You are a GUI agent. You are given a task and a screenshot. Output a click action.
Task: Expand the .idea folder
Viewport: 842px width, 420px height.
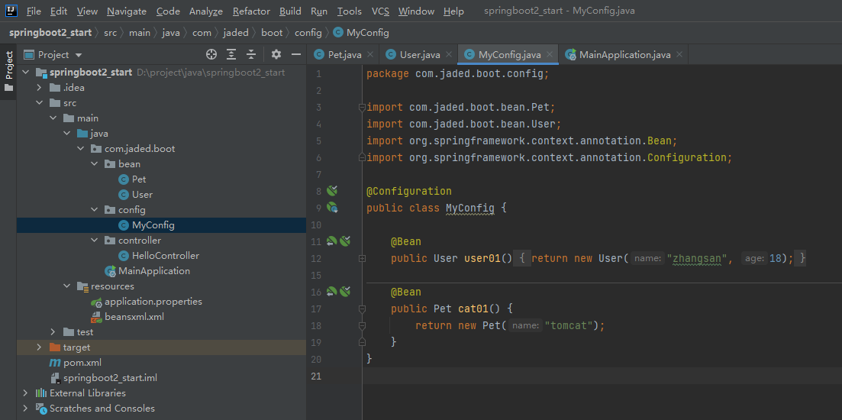[39, 88]
